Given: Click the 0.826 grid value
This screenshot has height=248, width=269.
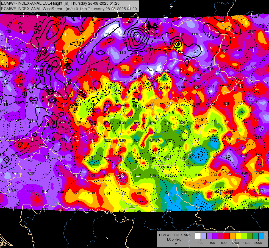Looking at the screenshot, I should point(260,172).
